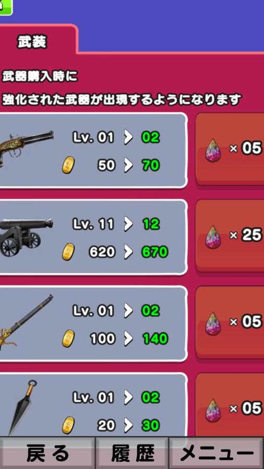Select the kunai throwing knife icon
264x469 pixels.
pos(23,408)
